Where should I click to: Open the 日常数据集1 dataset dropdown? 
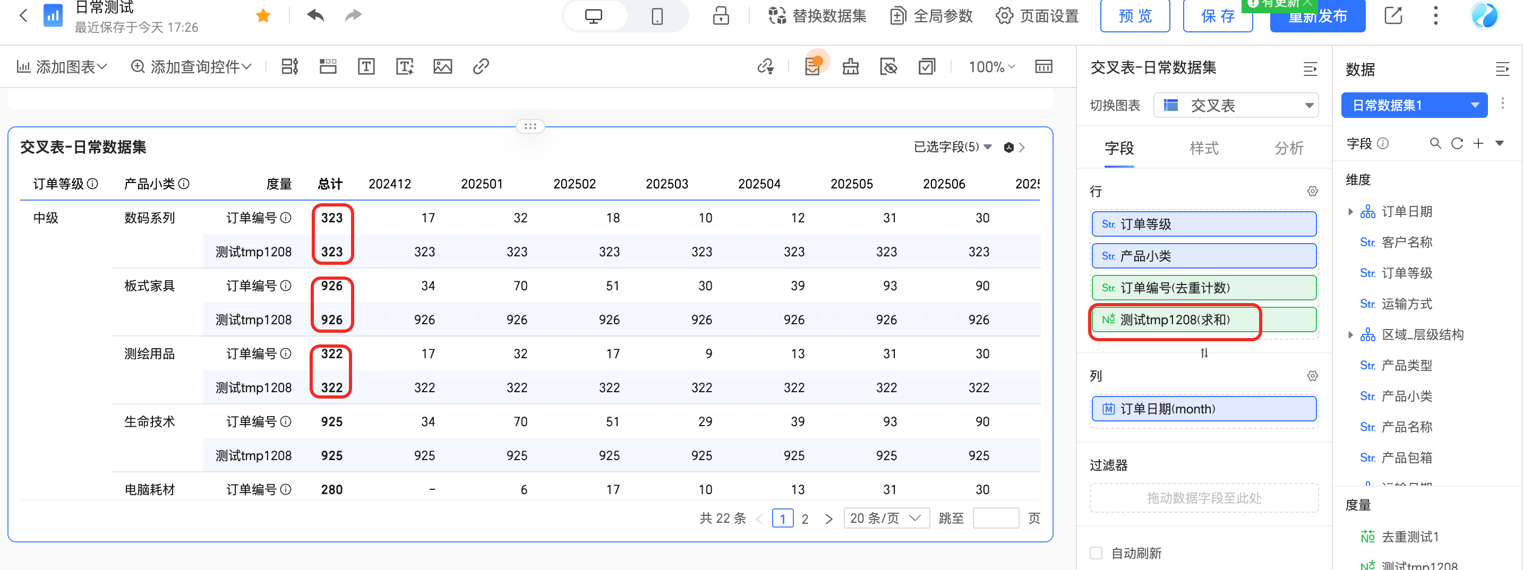[x=1414, y=106]
